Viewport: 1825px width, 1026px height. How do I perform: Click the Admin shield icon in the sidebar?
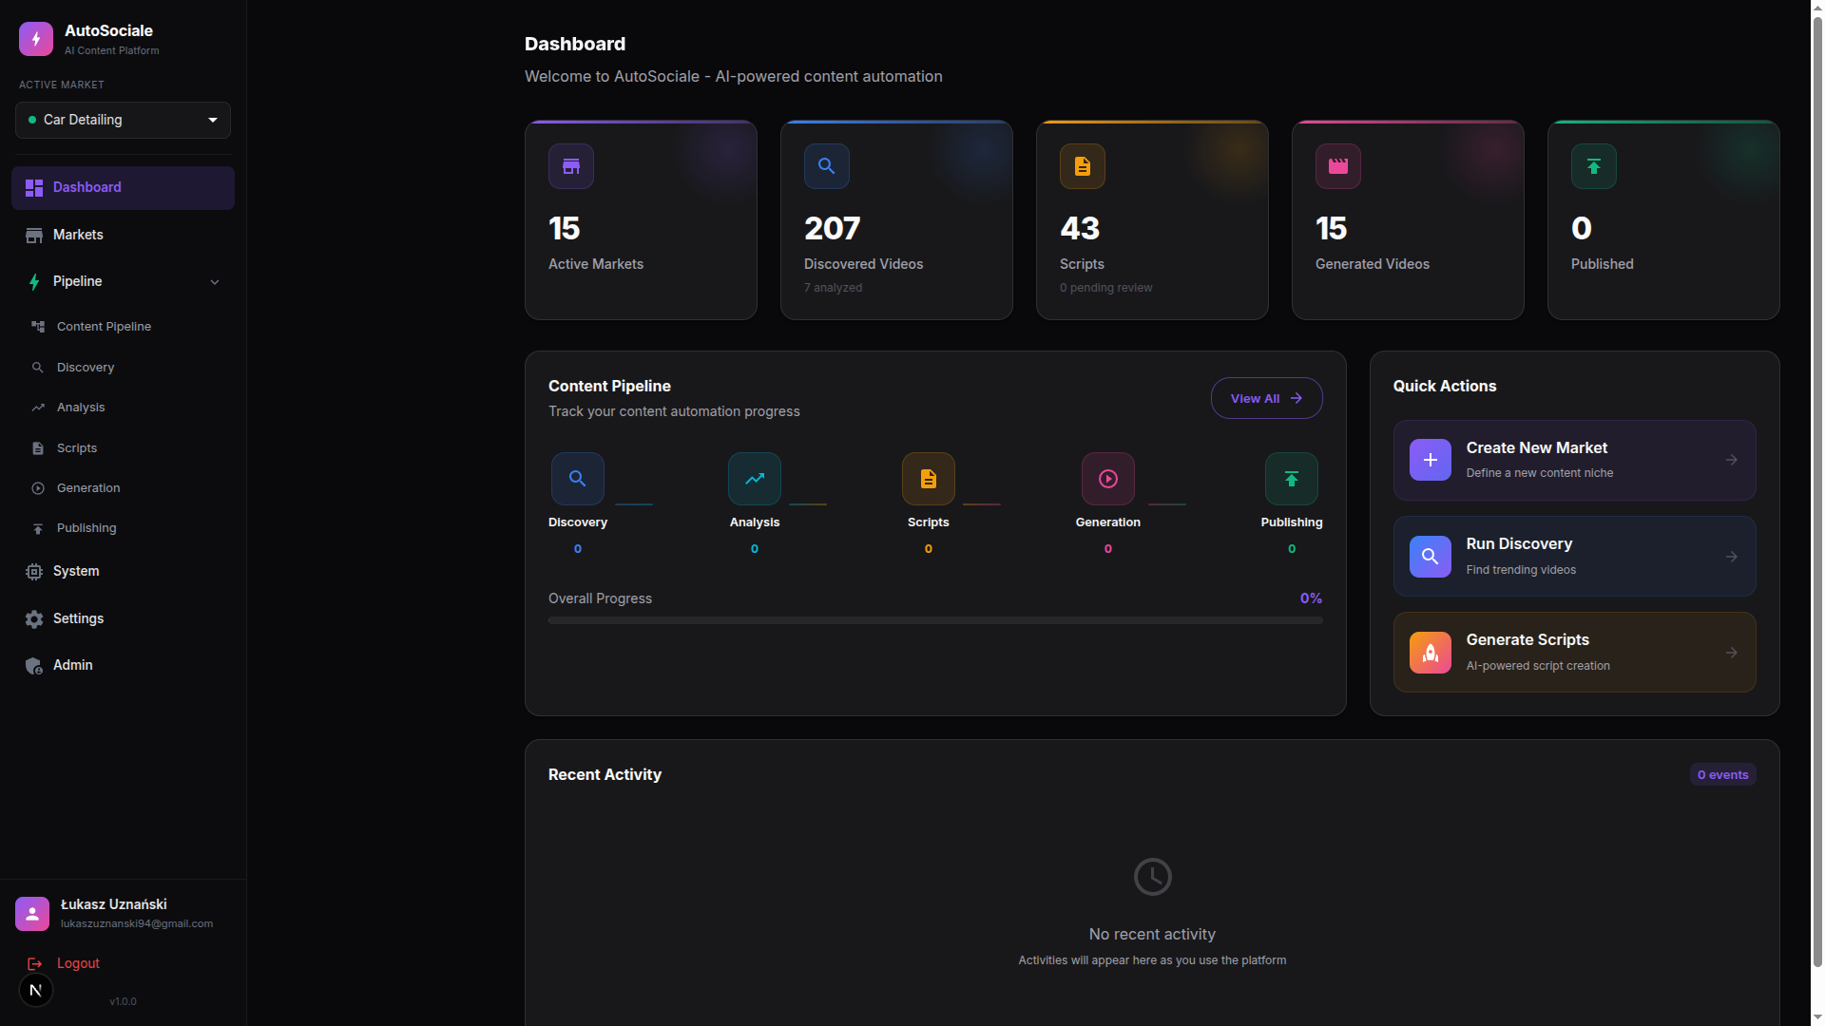(x=33, y=665)
